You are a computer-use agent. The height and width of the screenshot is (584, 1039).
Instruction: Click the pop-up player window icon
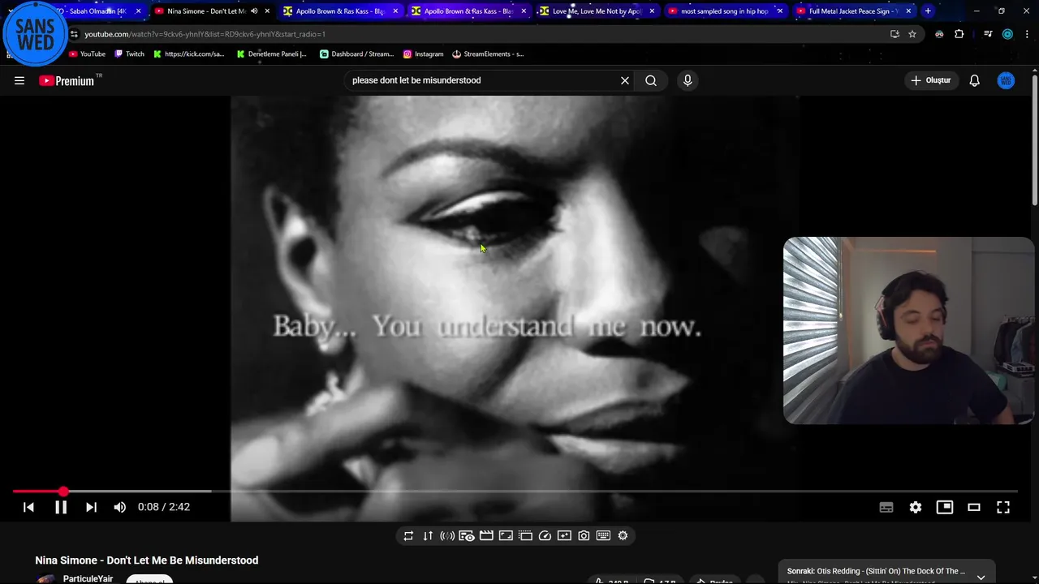point(525,535)
